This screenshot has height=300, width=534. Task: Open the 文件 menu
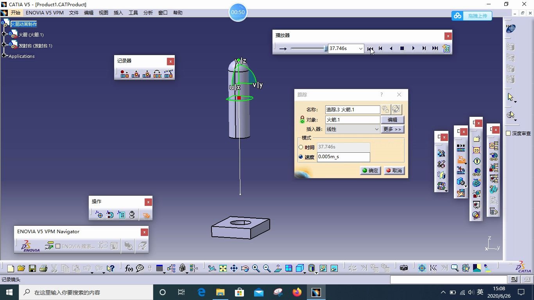point(74,13)
